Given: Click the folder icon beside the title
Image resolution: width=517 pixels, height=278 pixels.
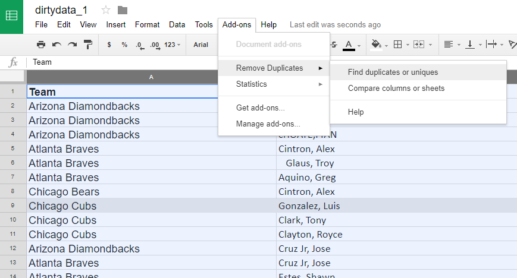Looking at the screenshot, I should [123, 10].
